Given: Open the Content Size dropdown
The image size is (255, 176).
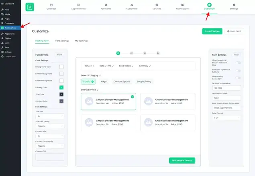Looking at the screenshot, I should (x=50, y=136).
